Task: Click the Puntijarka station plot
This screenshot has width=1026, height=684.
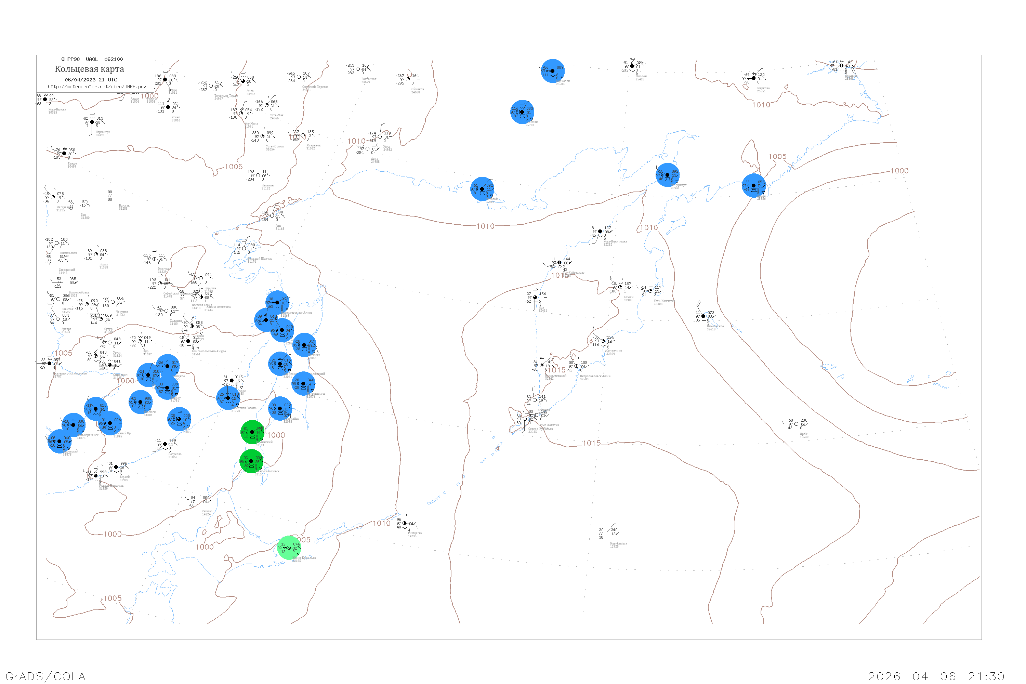Action: coord(405,523)
